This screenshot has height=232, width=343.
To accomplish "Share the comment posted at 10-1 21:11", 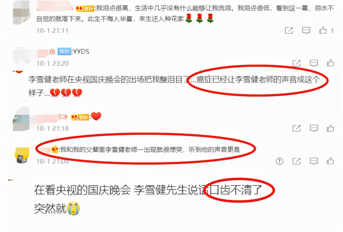I will (289, 31).
